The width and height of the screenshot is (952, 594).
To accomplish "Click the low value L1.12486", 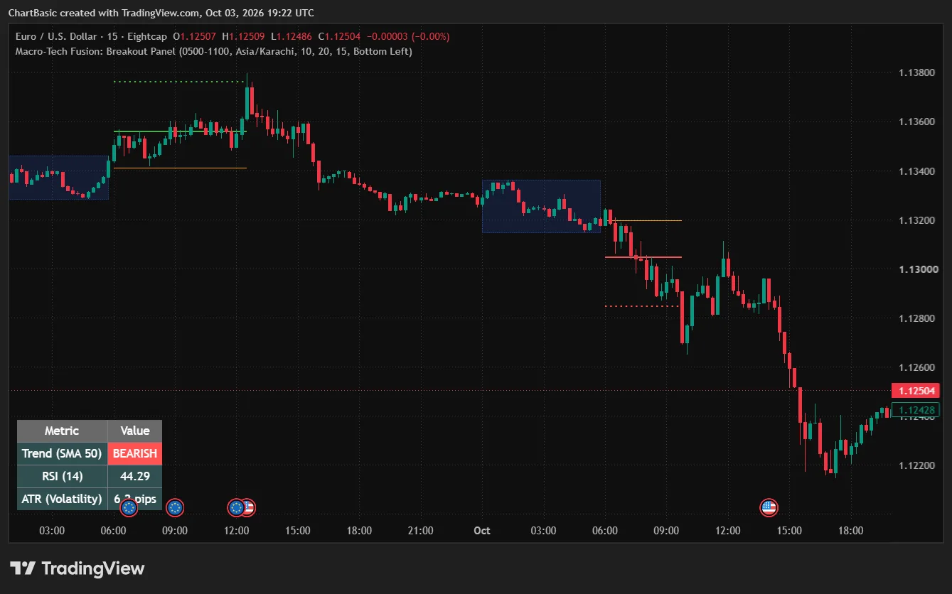I will click(x=291, y=36).
